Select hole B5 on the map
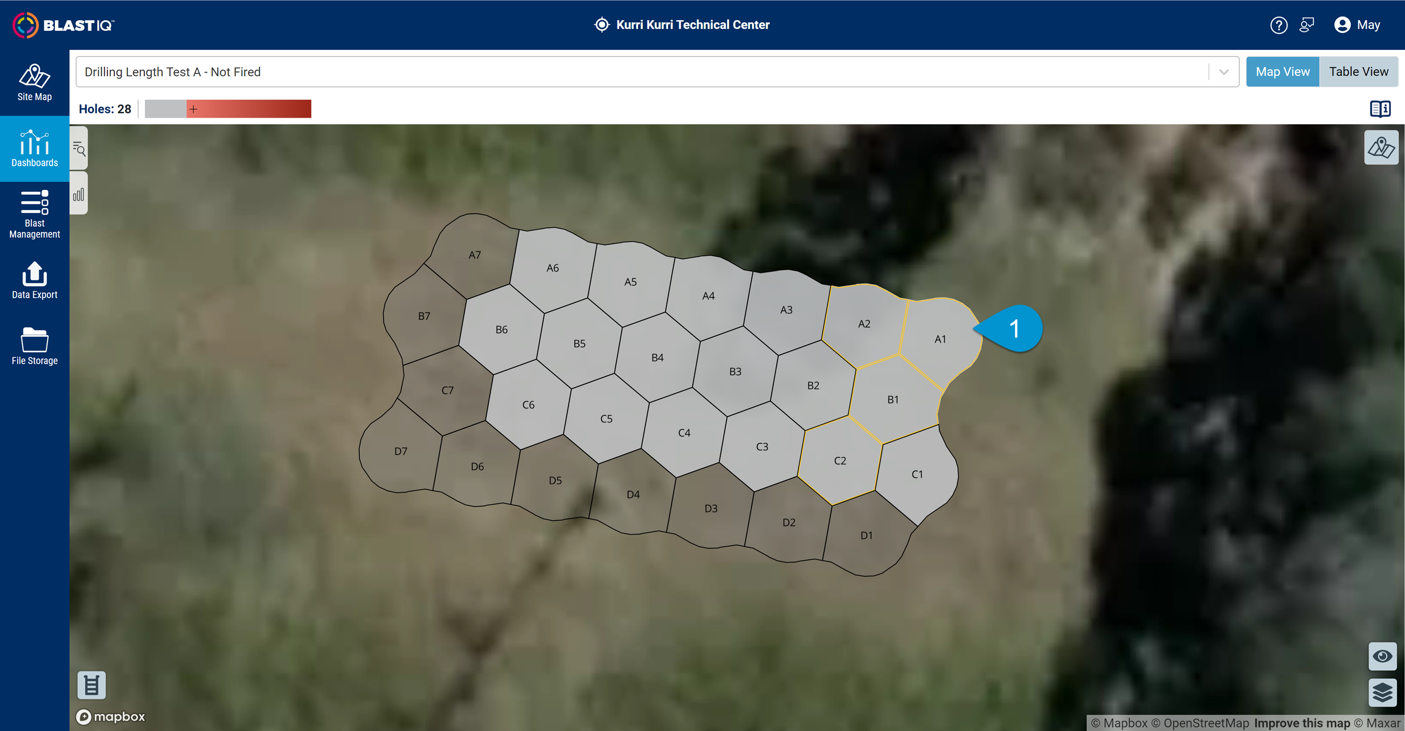Image resolution: width=1405 pixels, height=731 pixels. pyautogui.click(x=579, y=344)
